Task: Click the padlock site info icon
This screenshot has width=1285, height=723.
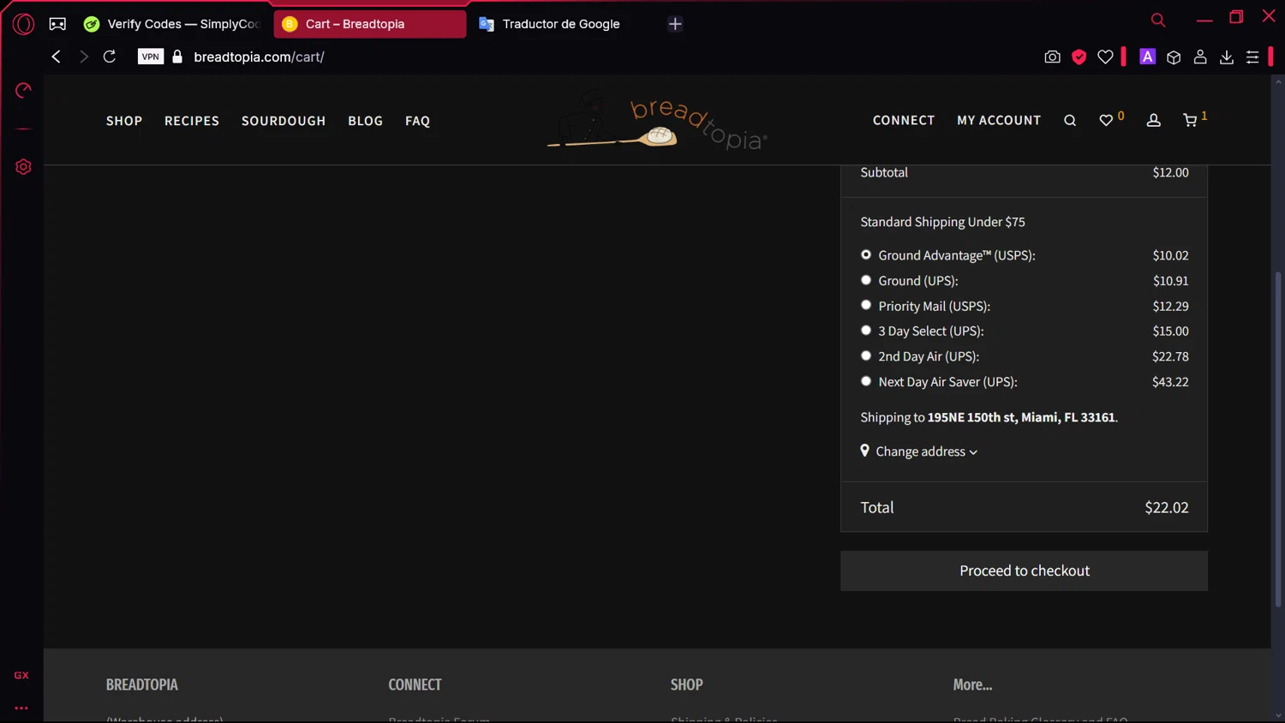Action: point(177,57)
